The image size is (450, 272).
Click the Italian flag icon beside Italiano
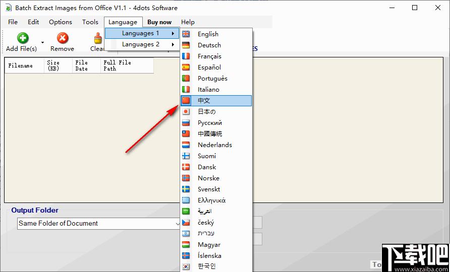coord(186,90)
